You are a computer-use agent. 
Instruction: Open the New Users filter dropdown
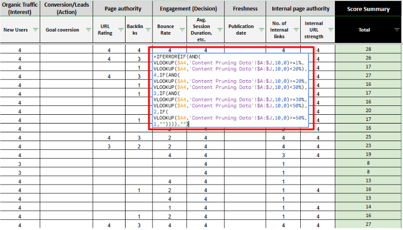point(35,30)
